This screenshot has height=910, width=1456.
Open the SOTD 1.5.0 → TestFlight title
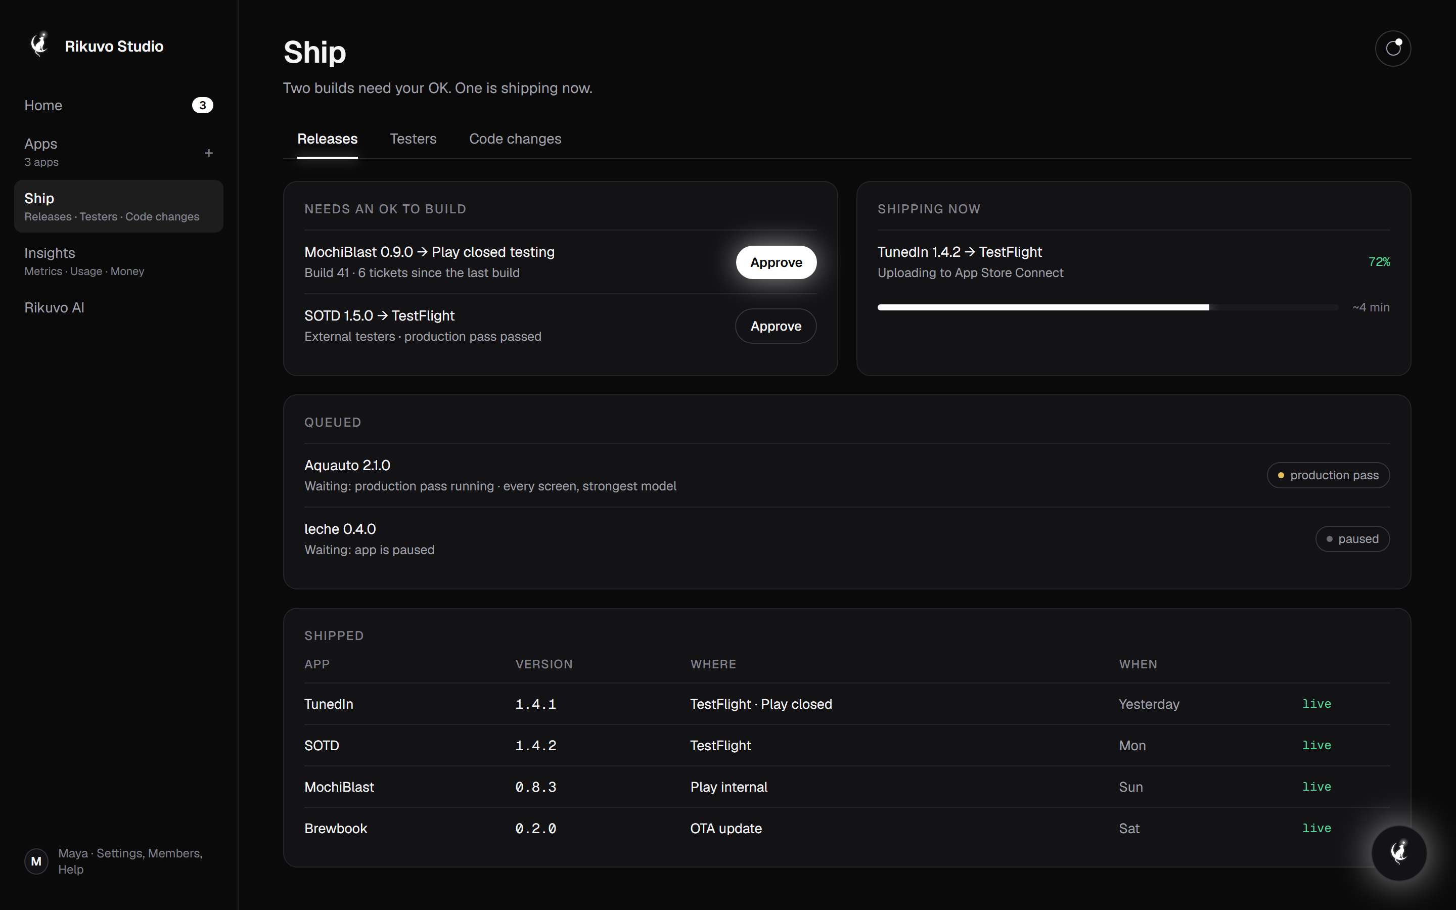[x=380, y=316]
